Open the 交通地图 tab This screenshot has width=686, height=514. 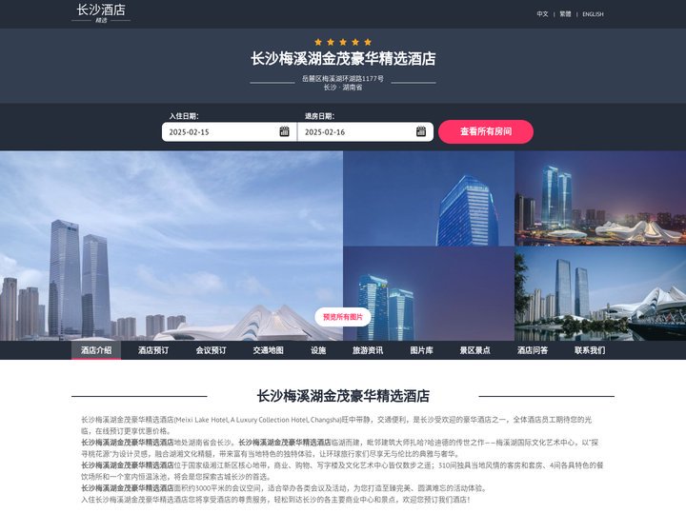click(268, 350)
